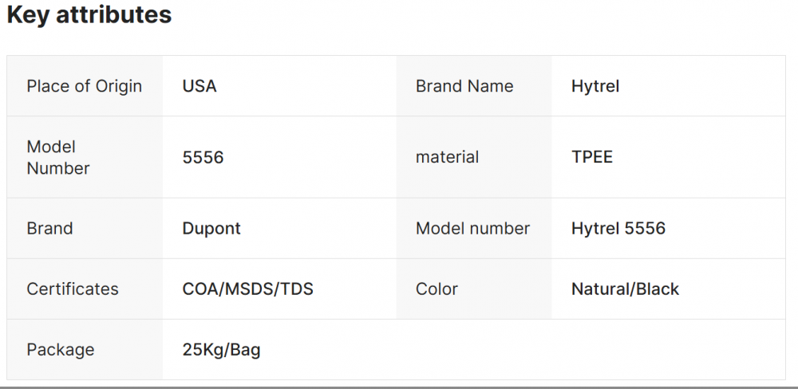The height and width of the screenshot is (389, 798).
Task: Click the Certificates label
Action: 73,289
